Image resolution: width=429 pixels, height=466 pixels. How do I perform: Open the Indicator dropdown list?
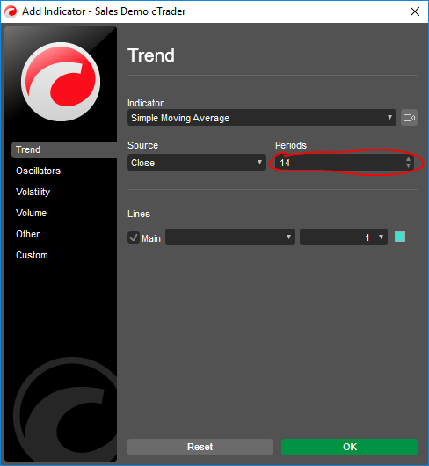(262, 118)
